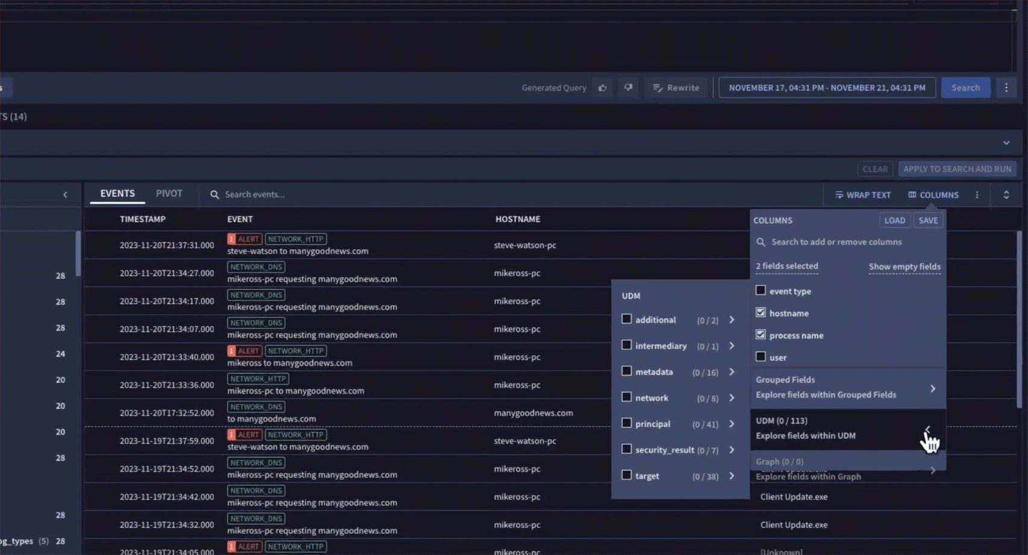1028x555 pixels.
Task: Click the expand/collapse arrows icon on events toolbar
Action: click(1006, 195)
